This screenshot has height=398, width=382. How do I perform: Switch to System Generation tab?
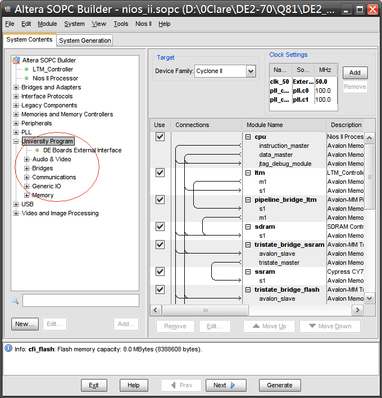tap(85, 40)
